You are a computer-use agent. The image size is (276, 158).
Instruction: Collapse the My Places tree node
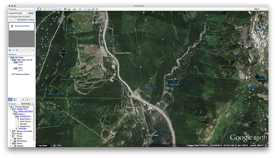[x=9, y=57]
